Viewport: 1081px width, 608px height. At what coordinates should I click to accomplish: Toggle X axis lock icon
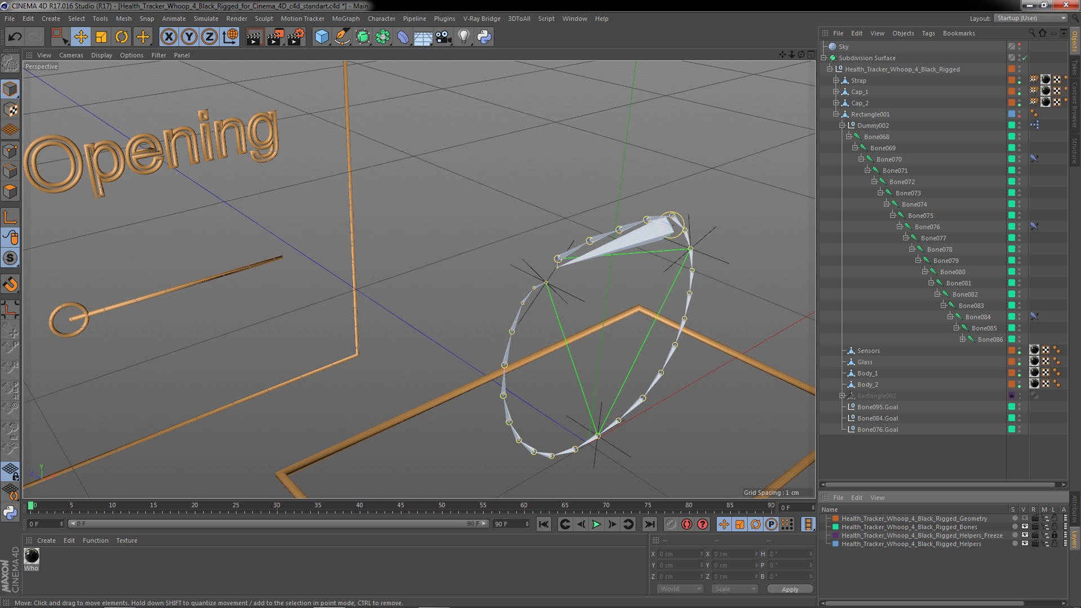(x=168, y=37)
